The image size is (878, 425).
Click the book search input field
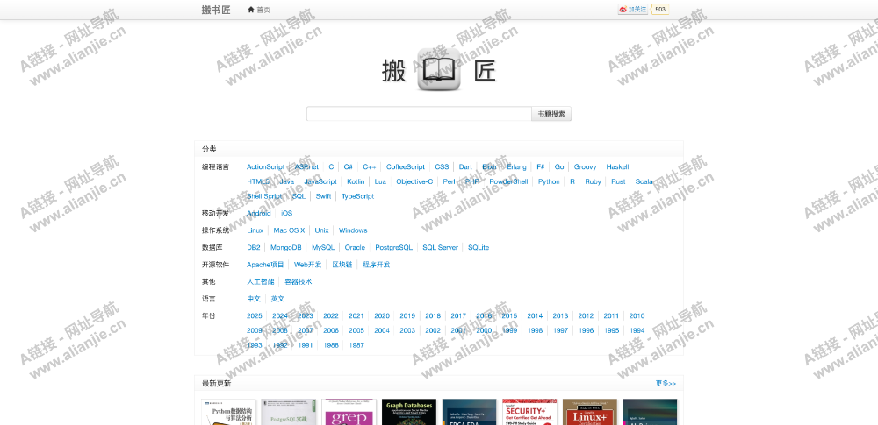point(419,114)
